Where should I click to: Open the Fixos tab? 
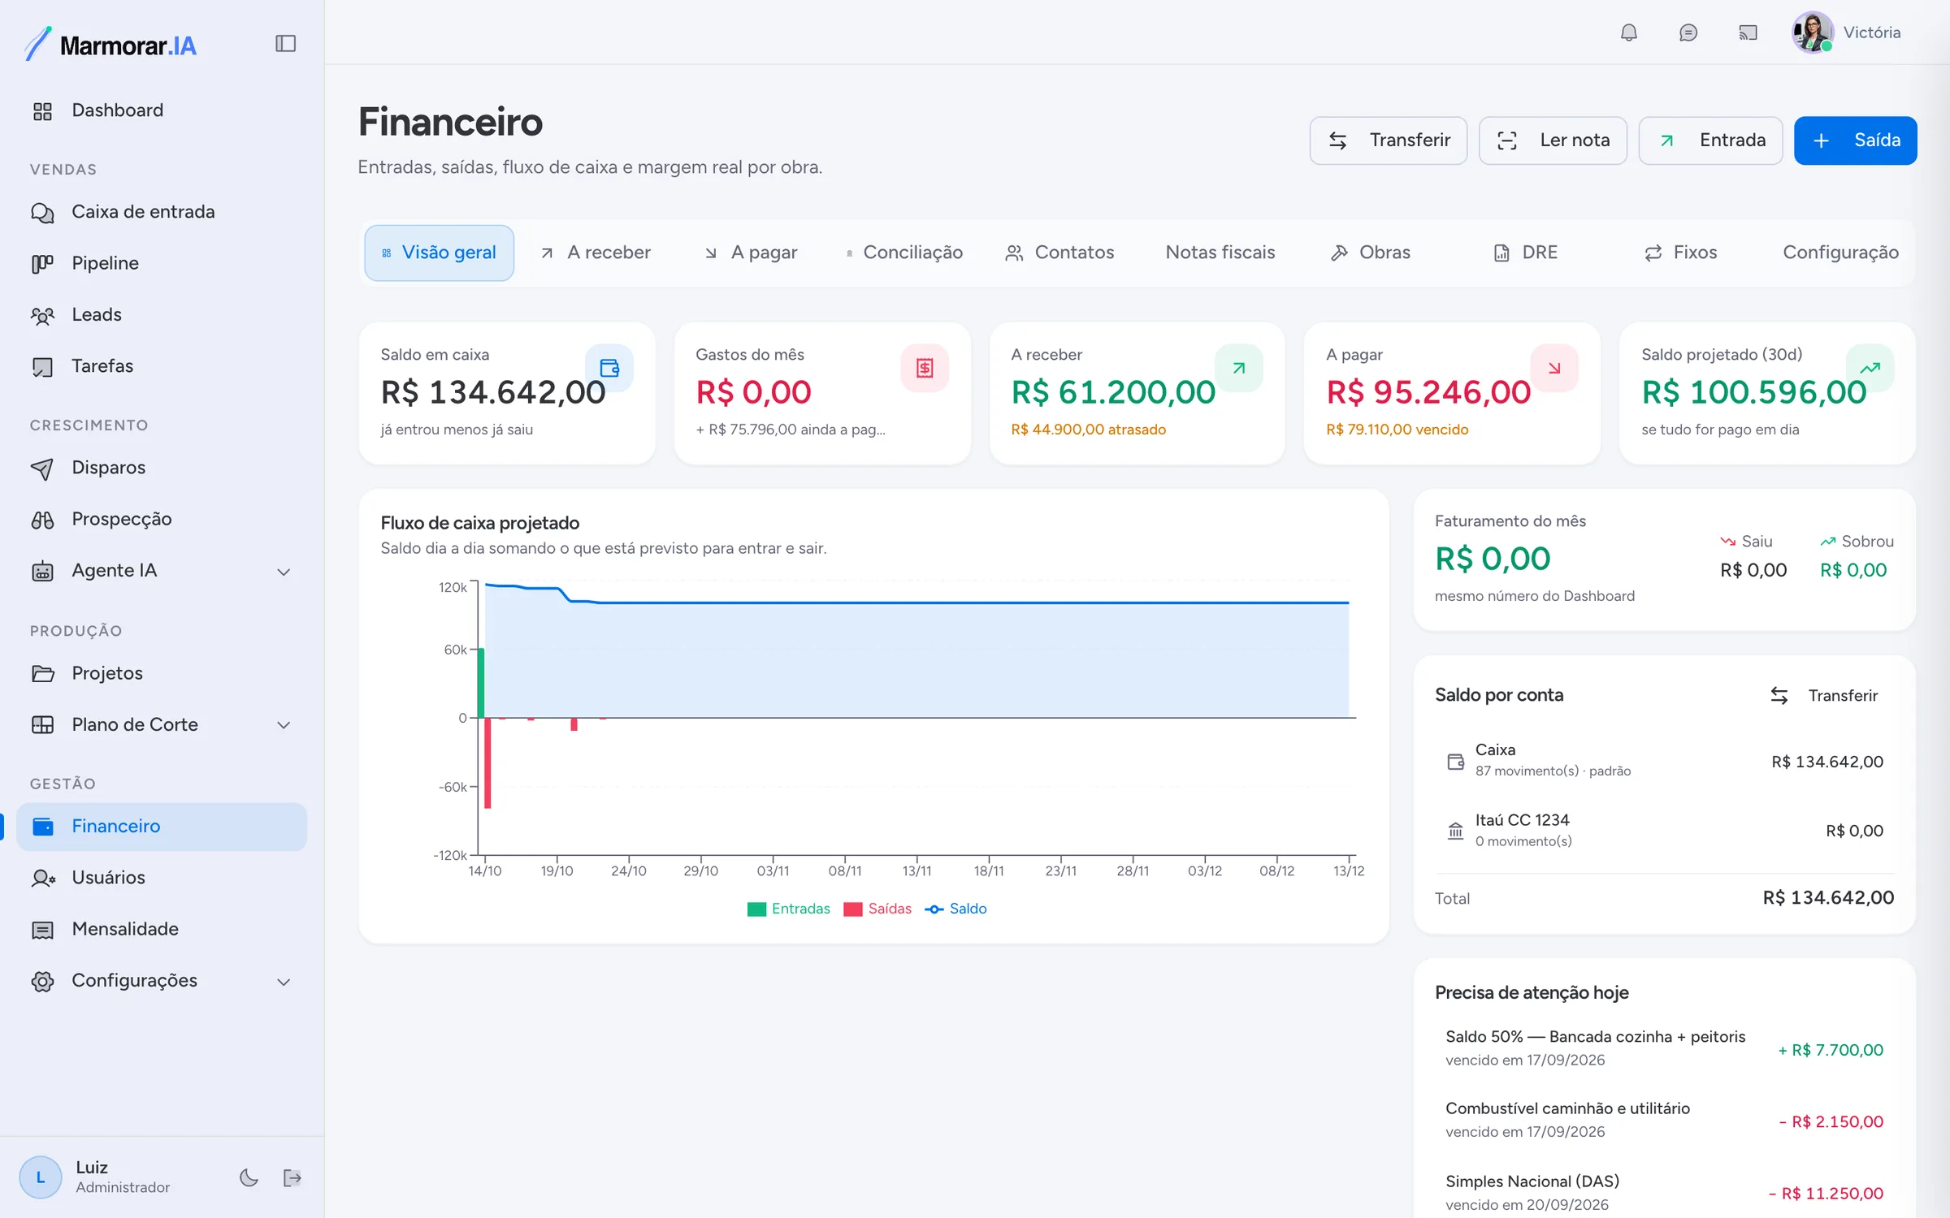[1679, 253]
